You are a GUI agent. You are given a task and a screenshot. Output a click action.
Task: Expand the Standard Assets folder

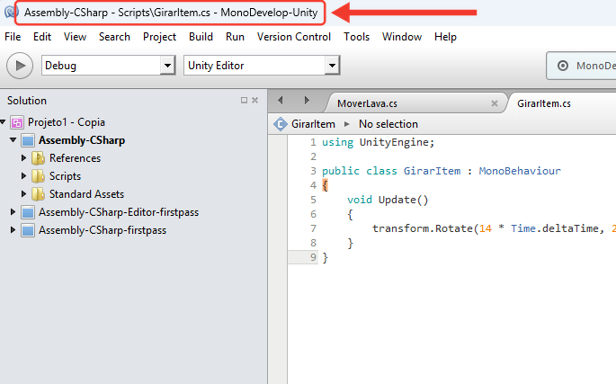pos(23,193)
